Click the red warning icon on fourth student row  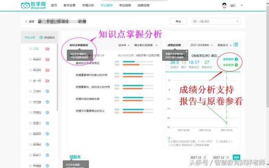(48, 81)
